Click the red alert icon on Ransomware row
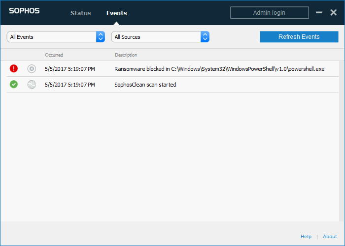This screenshot has width=345, height=246. click(x=14, y=68)
